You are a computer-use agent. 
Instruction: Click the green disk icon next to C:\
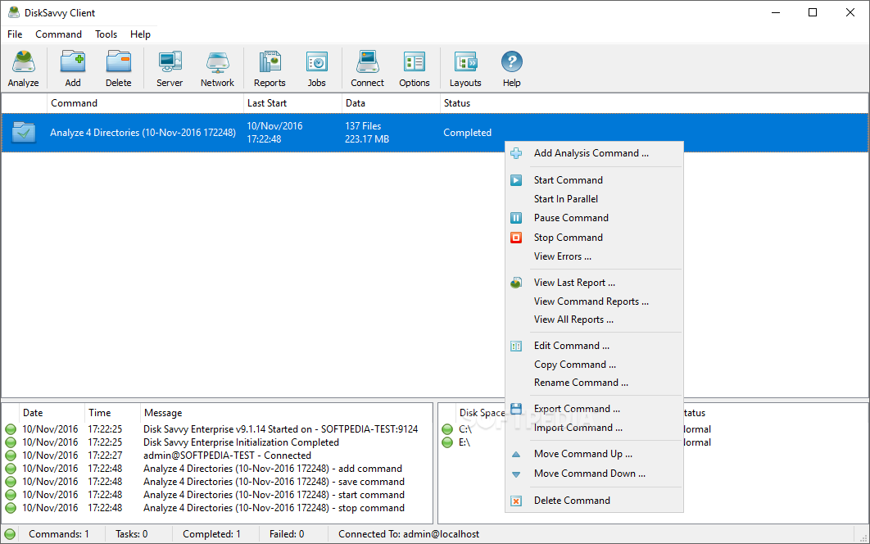(447, 429)
